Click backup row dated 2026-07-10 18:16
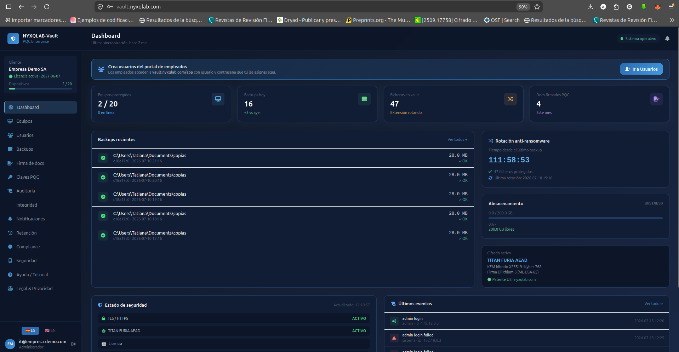 (283, 216)
